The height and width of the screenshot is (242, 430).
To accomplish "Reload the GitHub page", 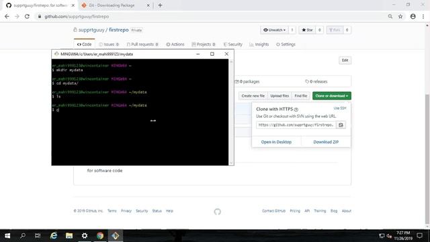I will (27, 16).
